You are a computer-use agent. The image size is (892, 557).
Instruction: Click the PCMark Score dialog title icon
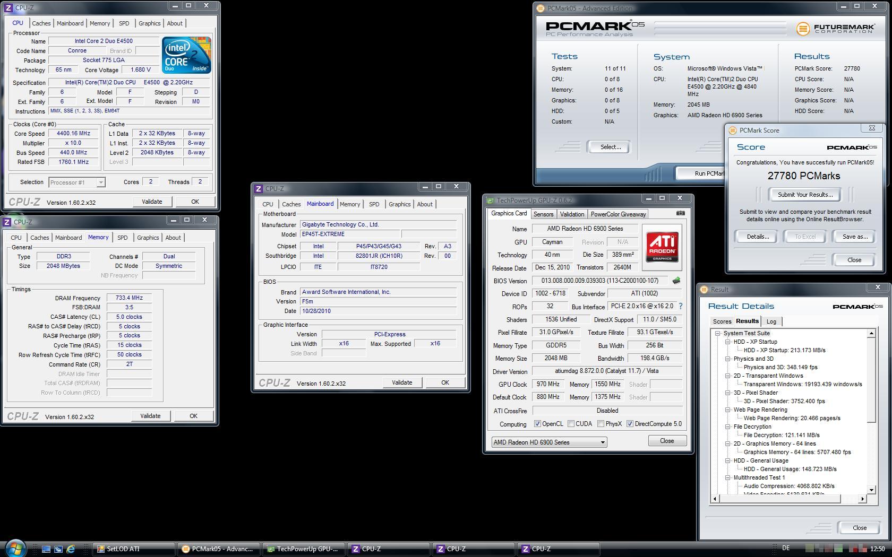click(733, 130)
